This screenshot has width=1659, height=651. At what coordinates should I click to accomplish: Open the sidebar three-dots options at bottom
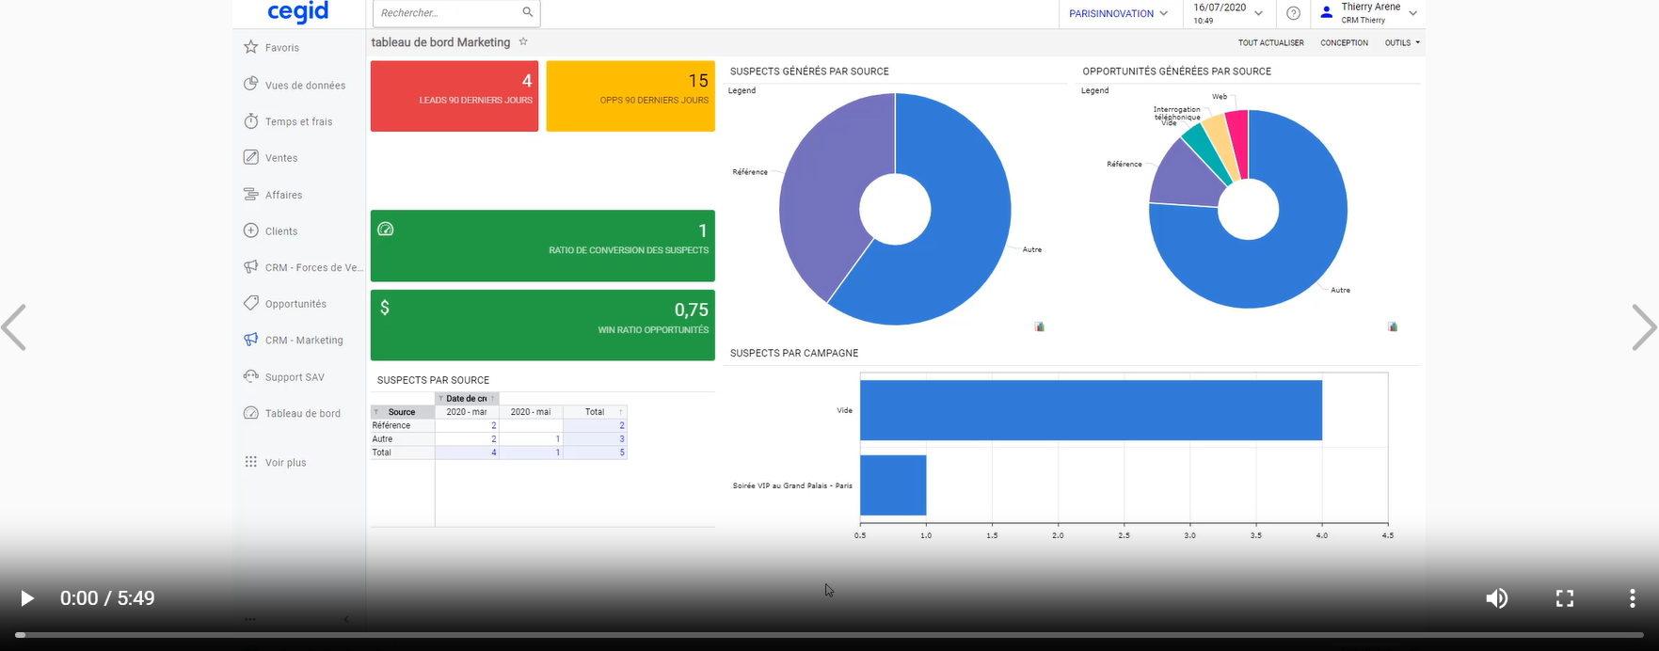(x=250, y=619)
